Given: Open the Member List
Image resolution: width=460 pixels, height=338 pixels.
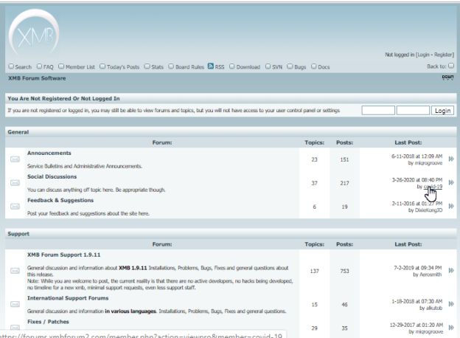Looking at the screenshot, I should (80, 67).
